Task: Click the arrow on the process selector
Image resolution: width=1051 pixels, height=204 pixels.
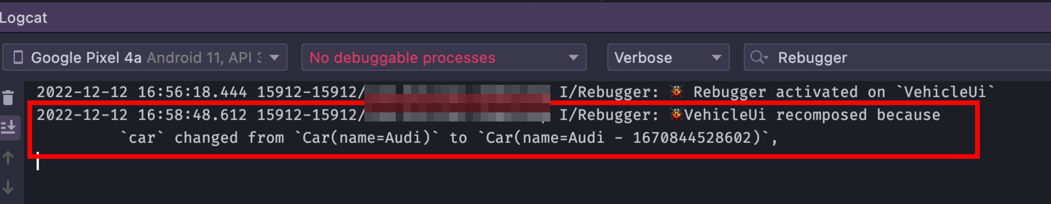Action: [x=573, y=57]
